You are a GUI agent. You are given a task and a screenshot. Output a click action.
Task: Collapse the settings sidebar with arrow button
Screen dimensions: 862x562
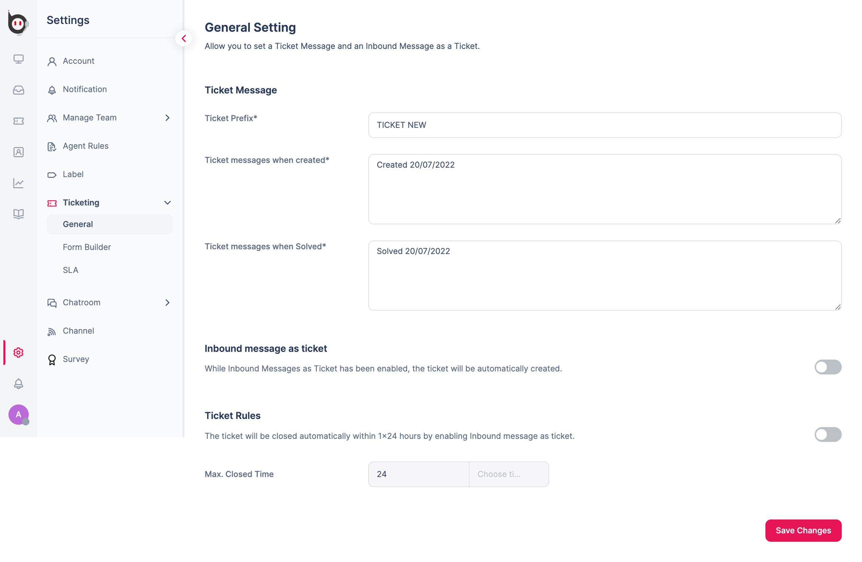click(184, 38)
